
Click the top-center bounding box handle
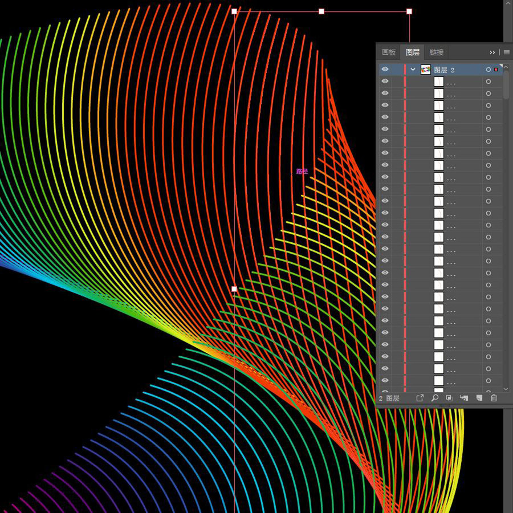coord(321,11)
